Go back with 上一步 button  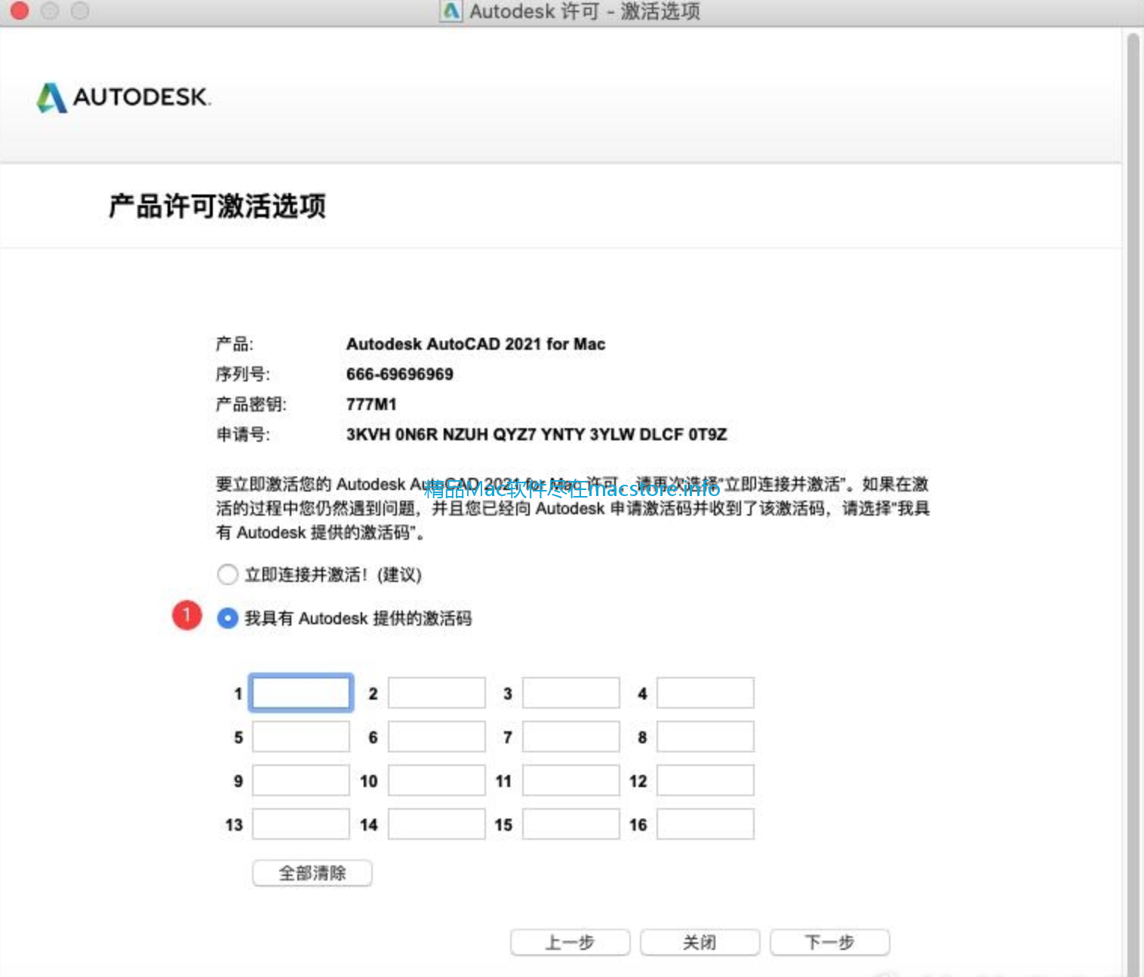(570, 942)
